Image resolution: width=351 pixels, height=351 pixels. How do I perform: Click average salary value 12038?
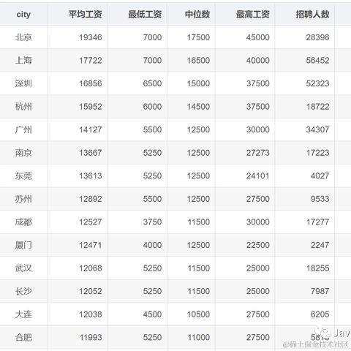coord(91,314)
